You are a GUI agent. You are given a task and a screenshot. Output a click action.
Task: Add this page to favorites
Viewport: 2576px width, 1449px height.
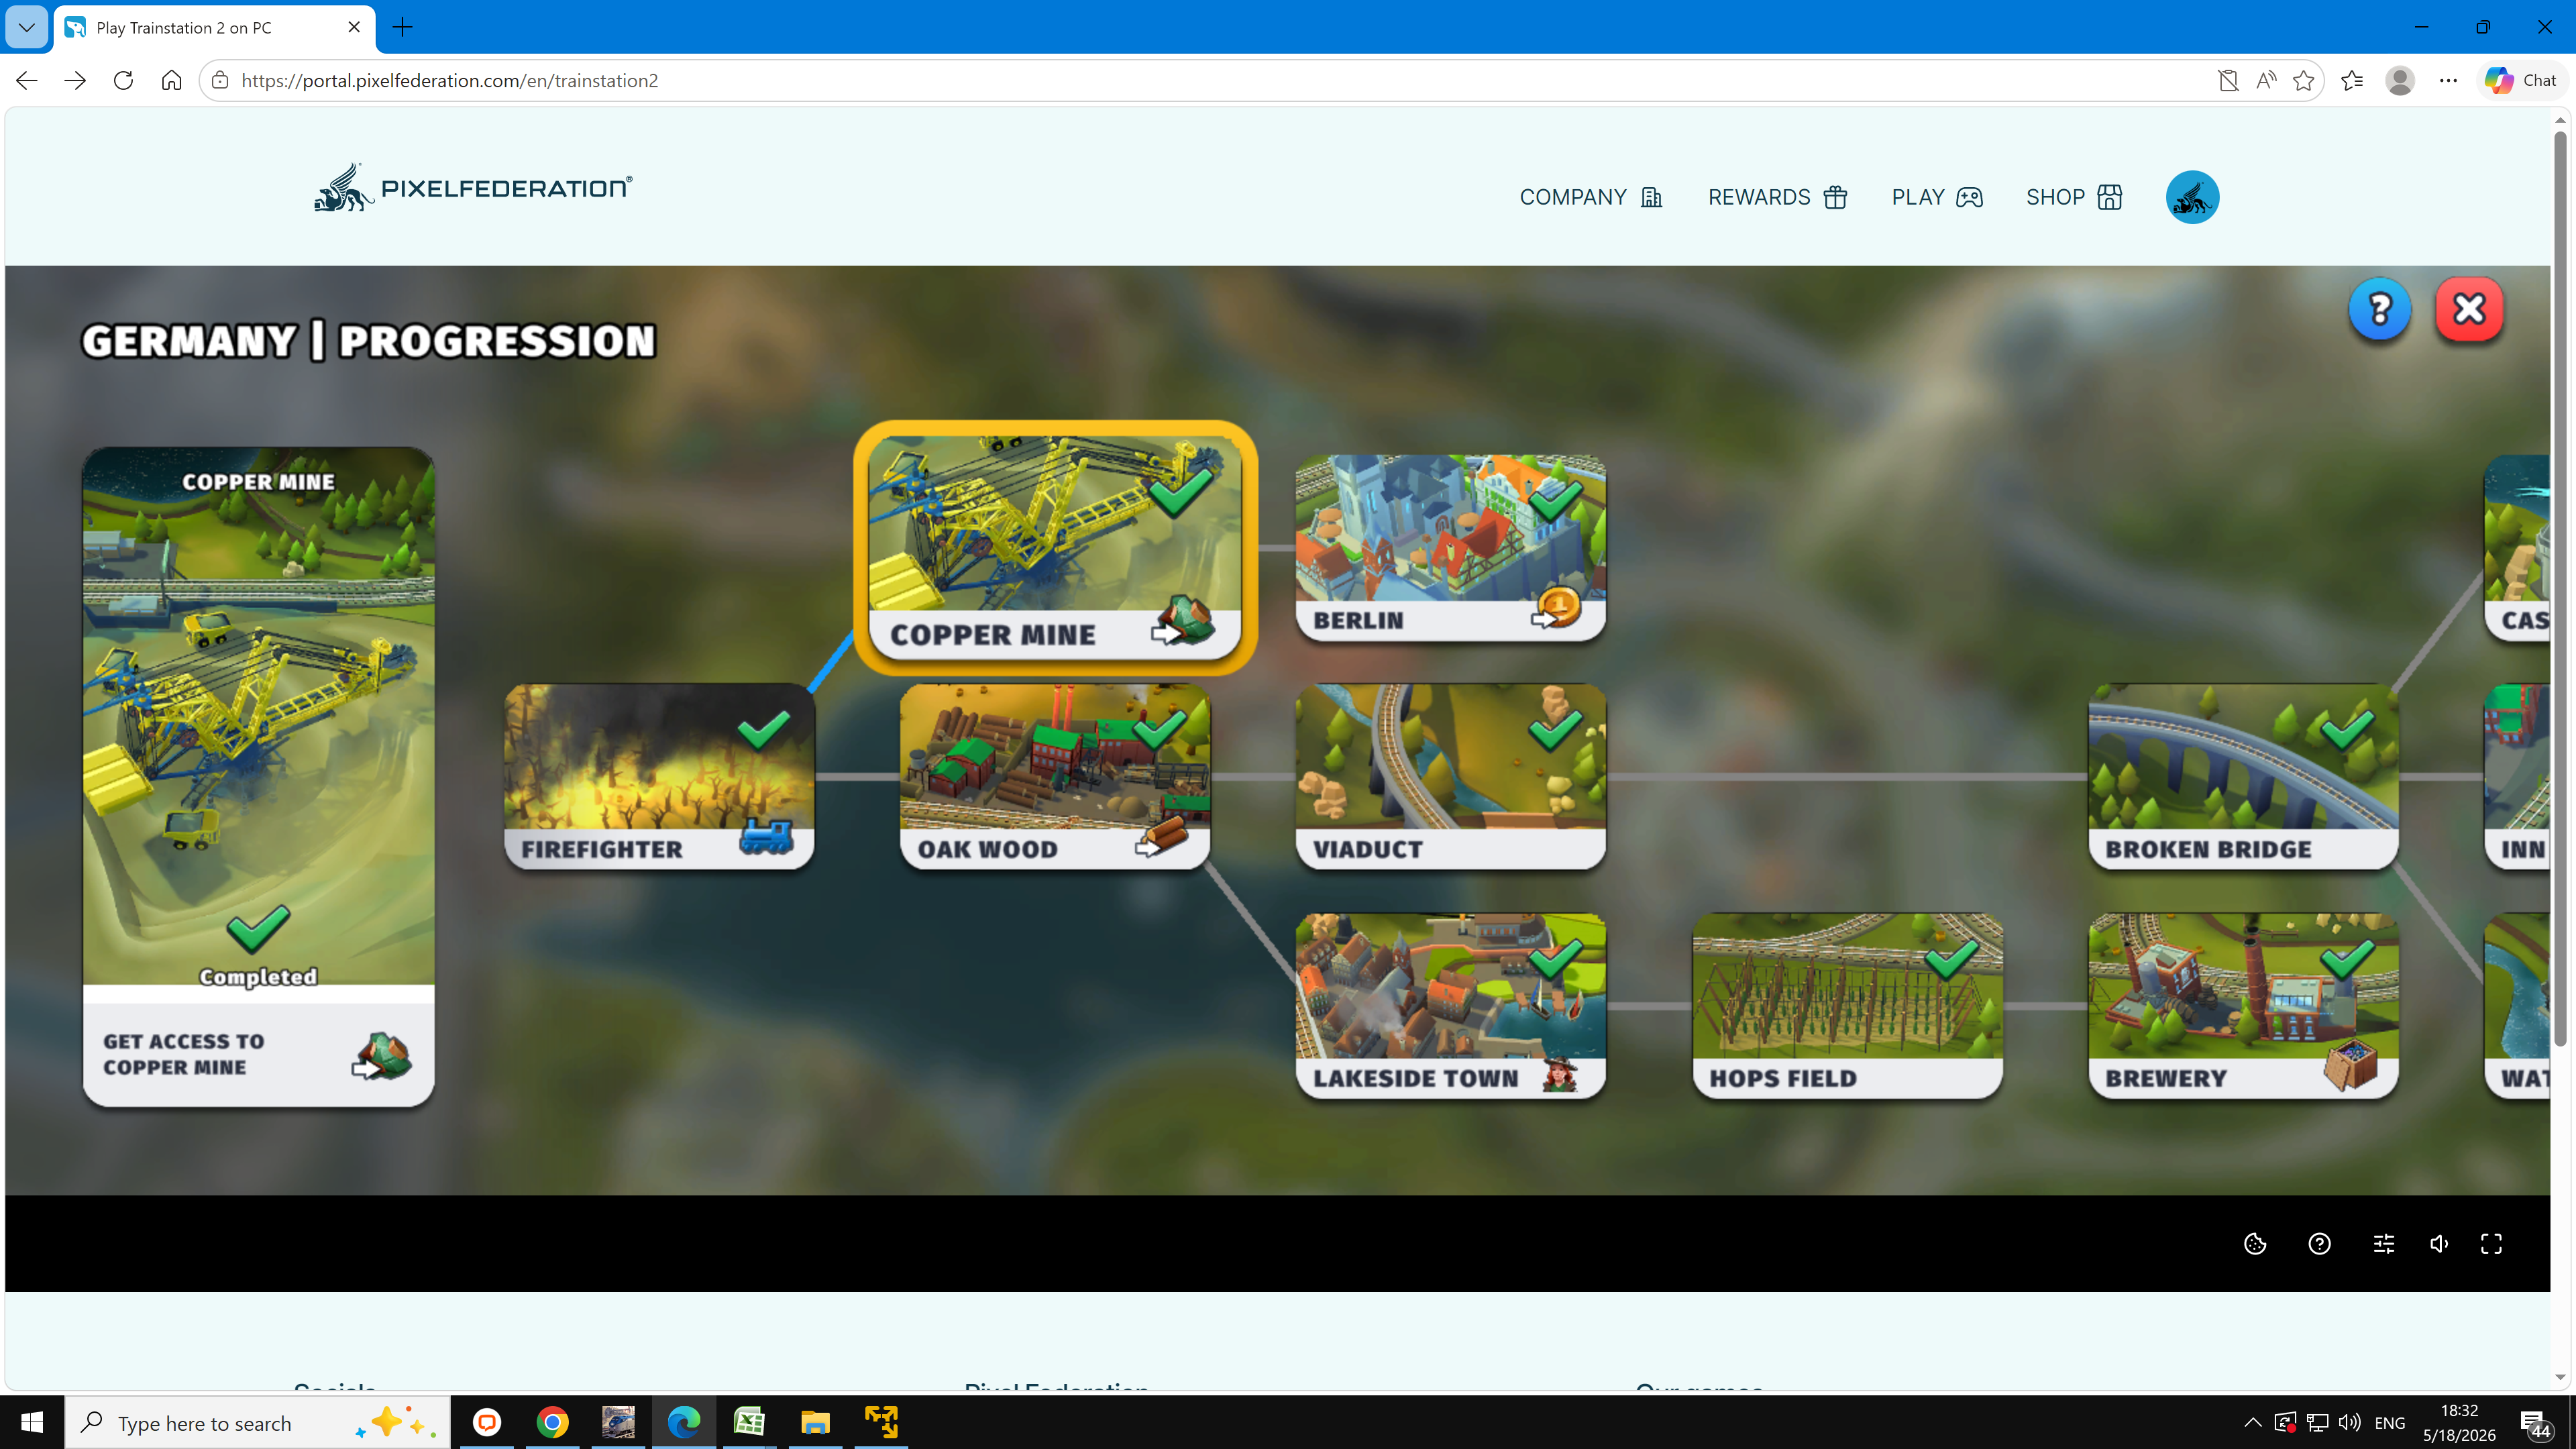(x=2304, y=80)
